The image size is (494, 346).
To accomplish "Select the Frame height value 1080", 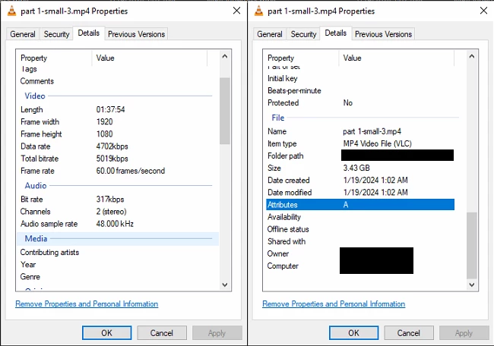I will coord(104,134).
